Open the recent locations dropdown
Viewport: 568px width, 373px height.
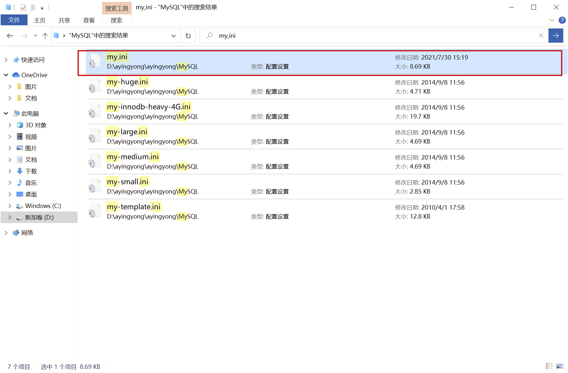35,36
